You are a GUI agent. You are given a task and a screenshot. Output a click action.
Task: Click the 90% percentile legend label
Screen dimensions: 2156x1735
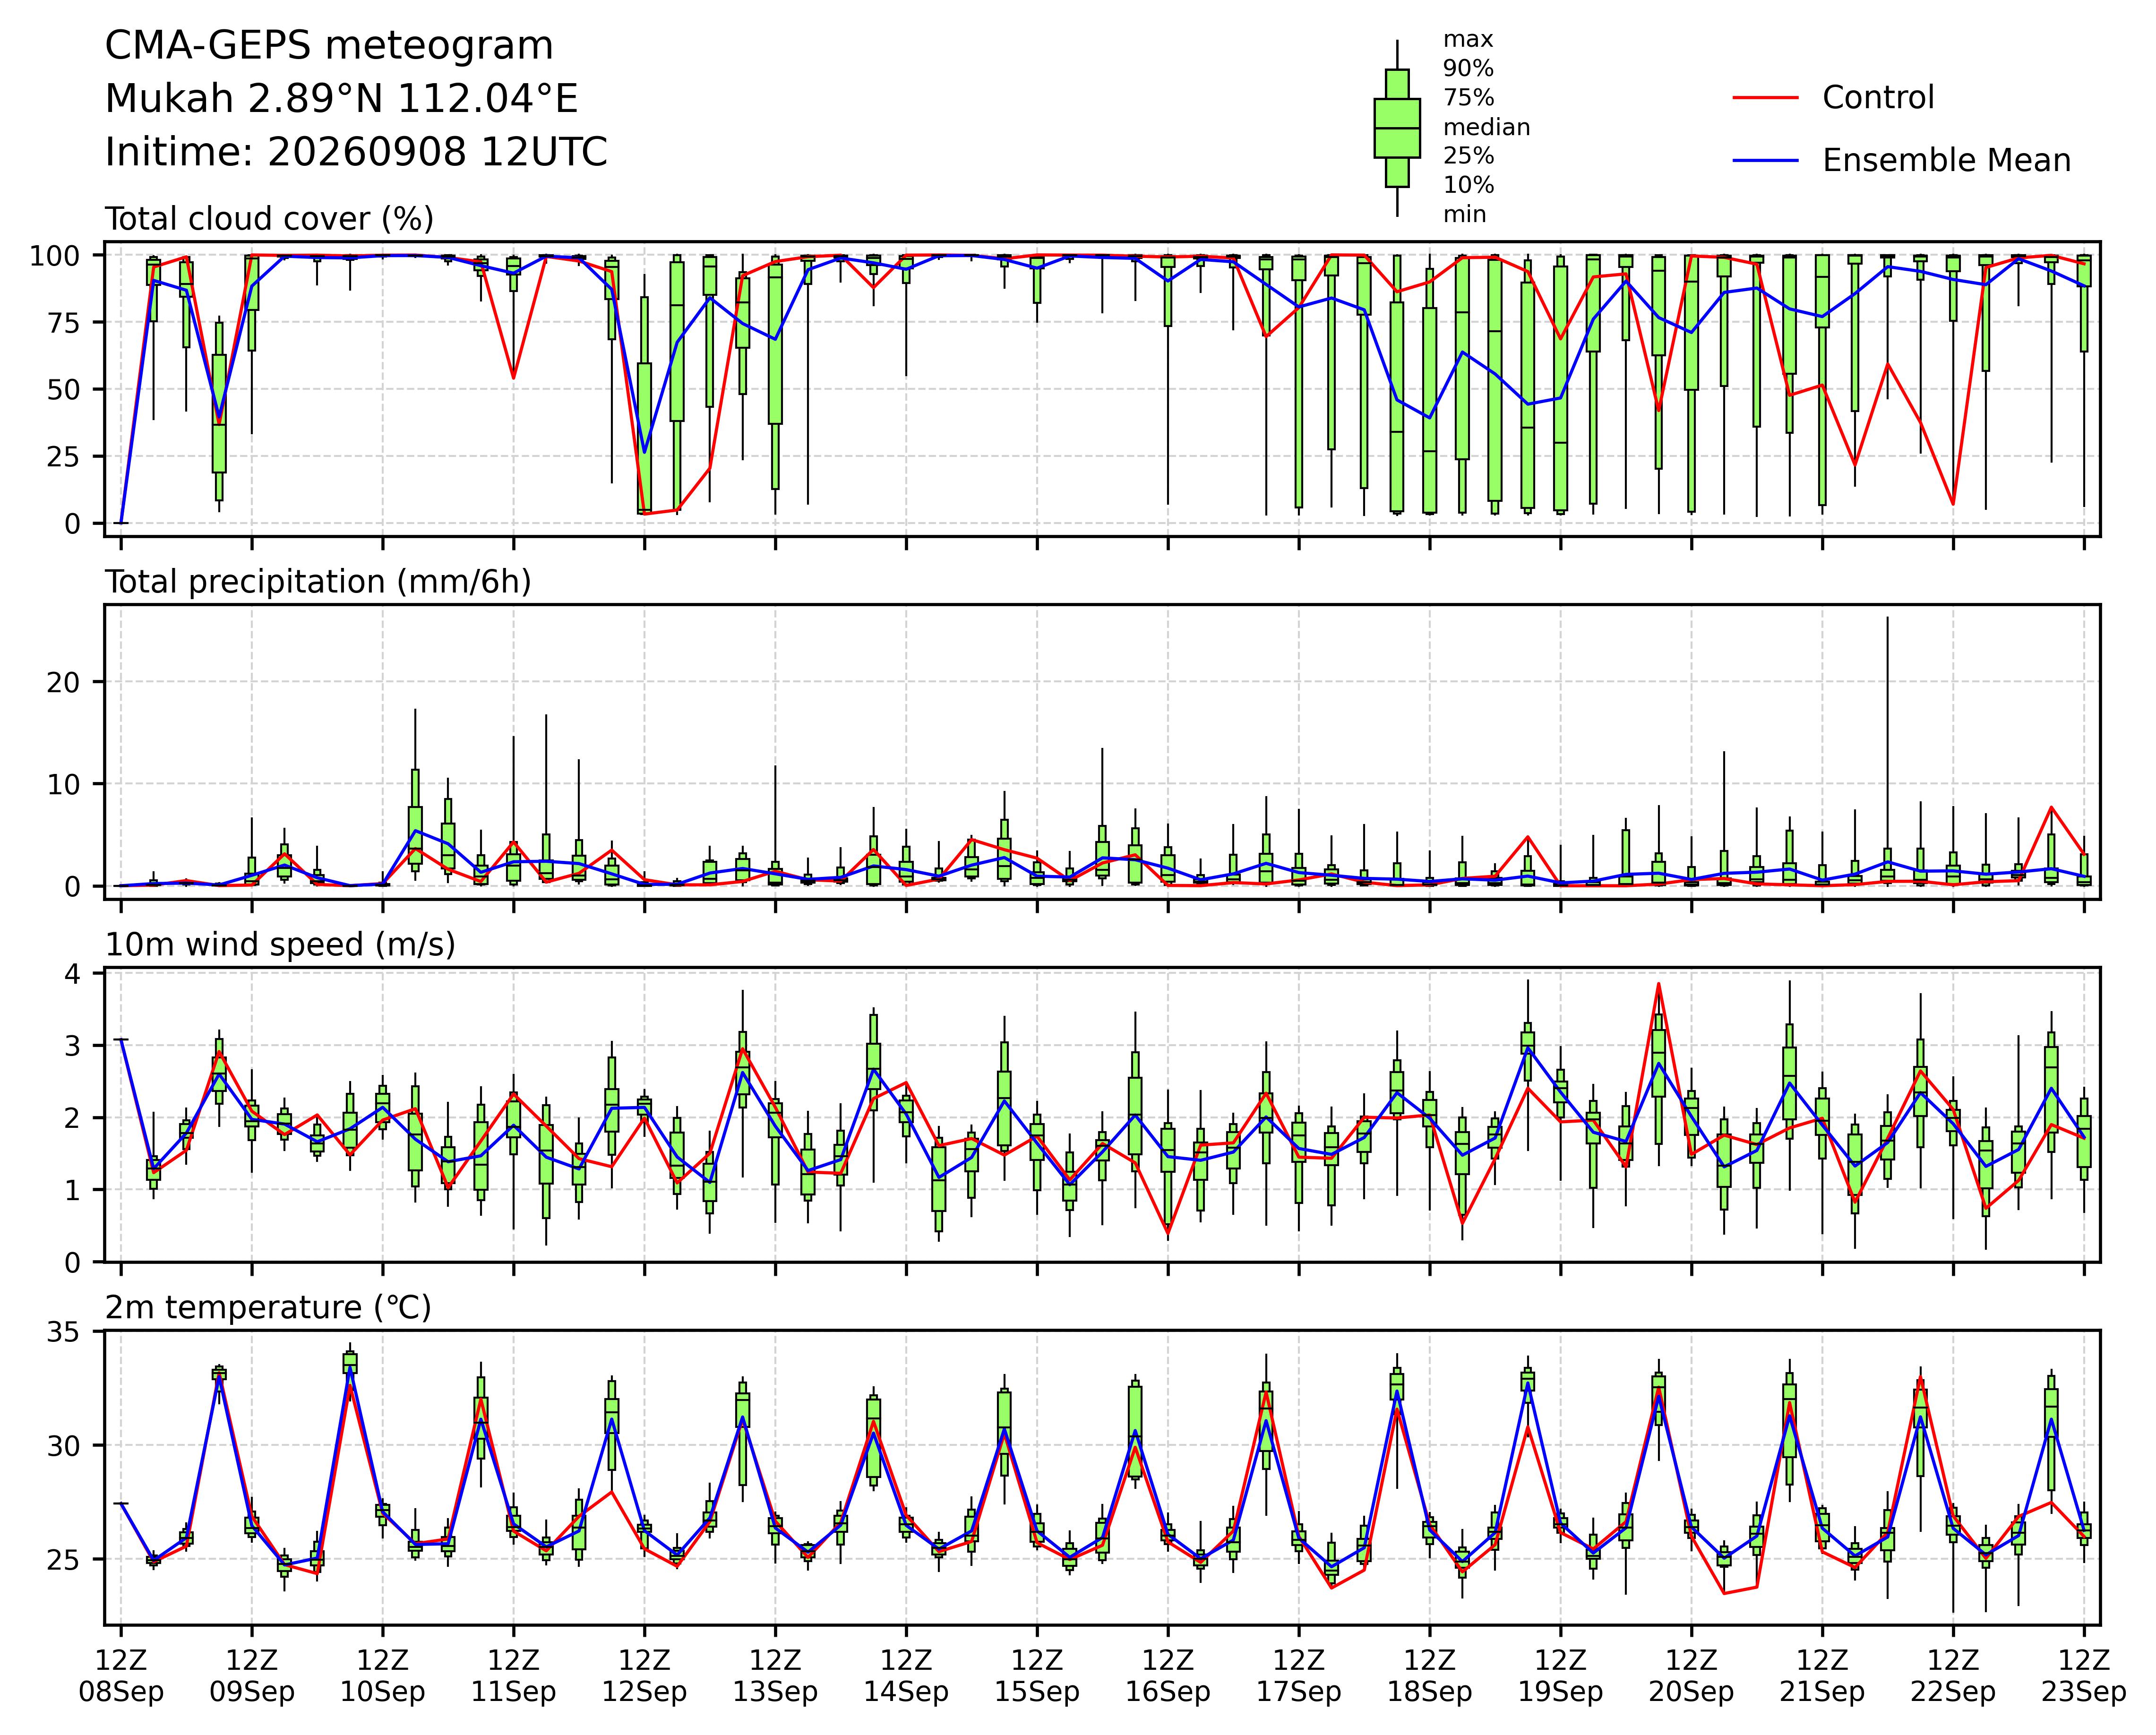click(1468, 69)
